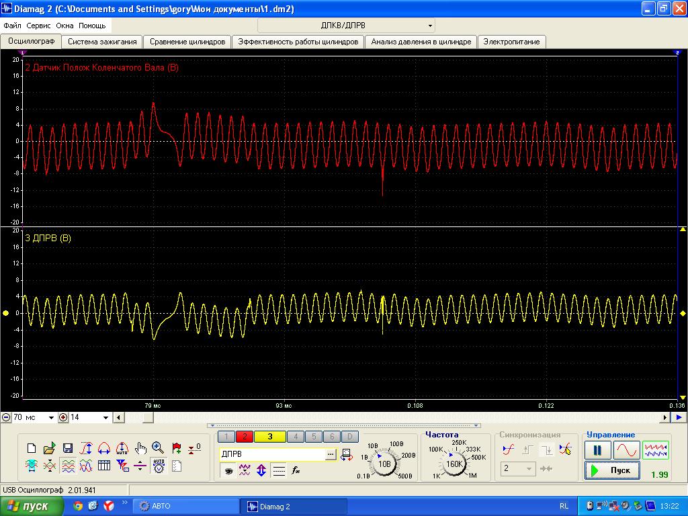This screenshot has height=516, width=688.
Task: Select the Осциллограф tab
Action: pos(31,41)
